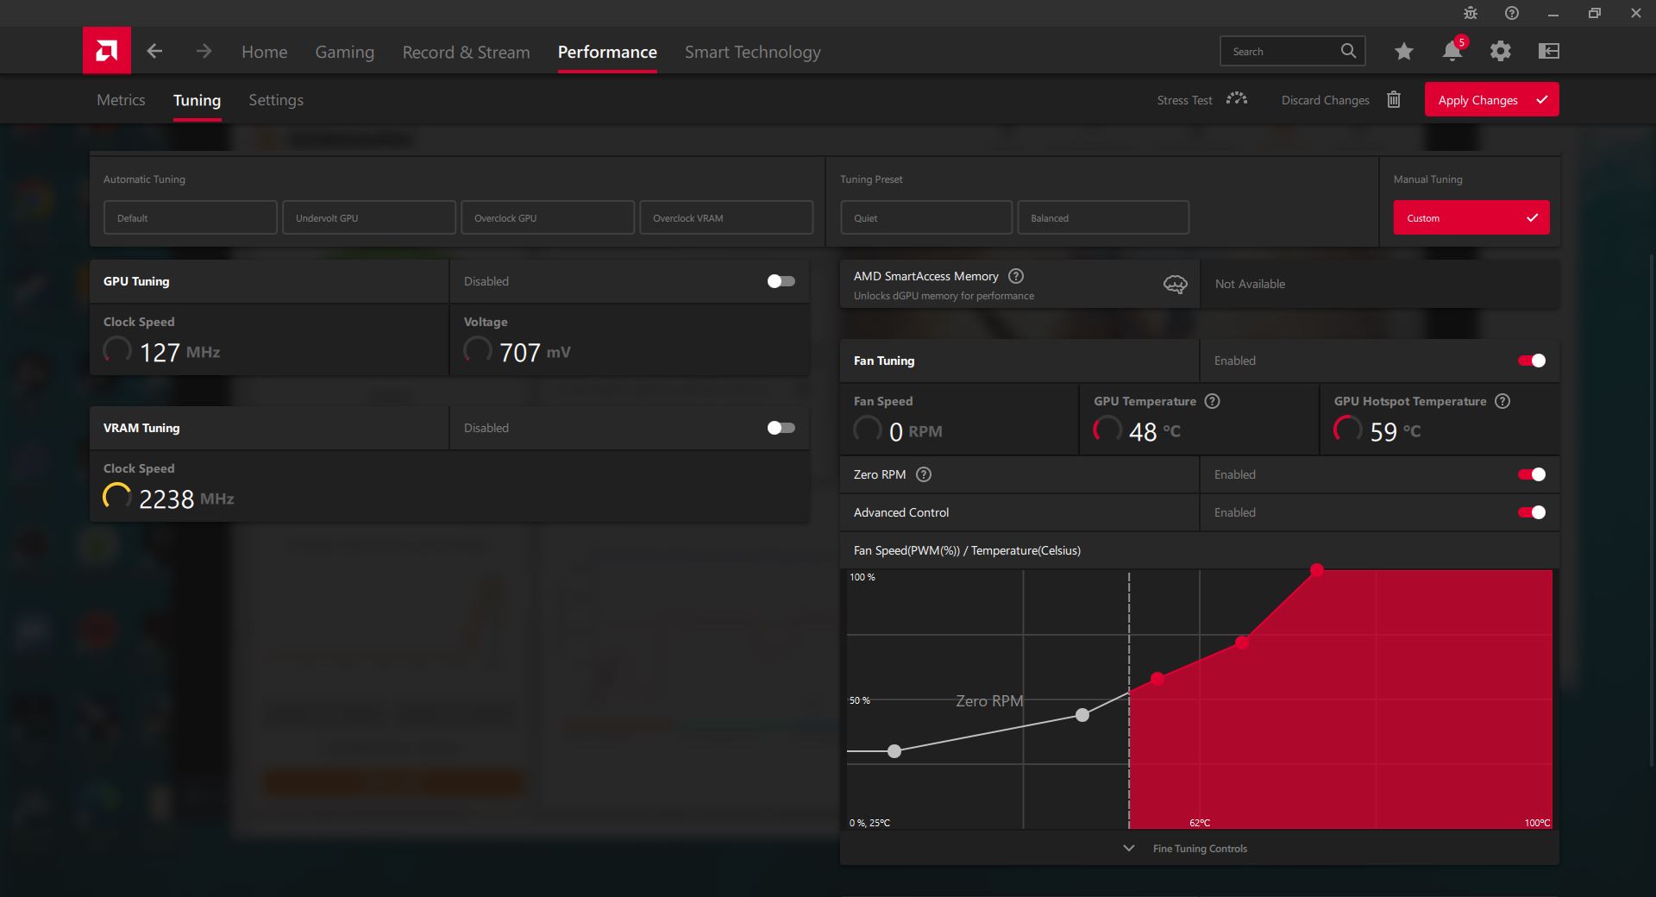The height and width of the screenshot is (897, 1656).
Task: Click Zero RPM help icon
Action: pos(924,474)
